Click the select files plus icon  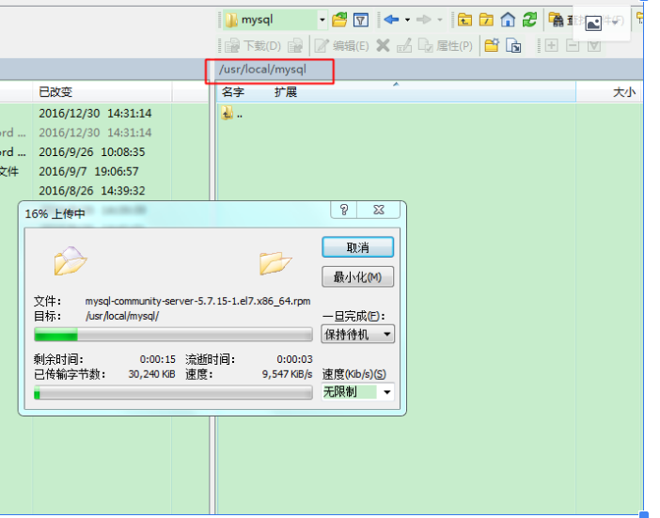pyautogui.click(x=551, y=45)
